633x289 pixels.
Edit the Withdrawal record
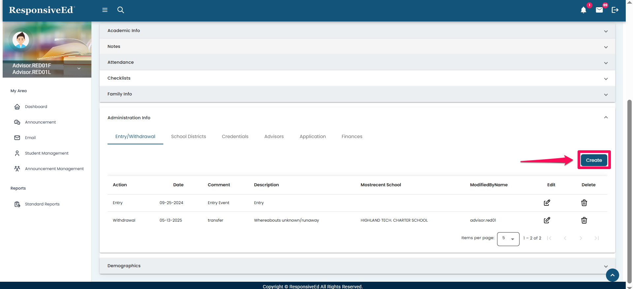[547, 220]
